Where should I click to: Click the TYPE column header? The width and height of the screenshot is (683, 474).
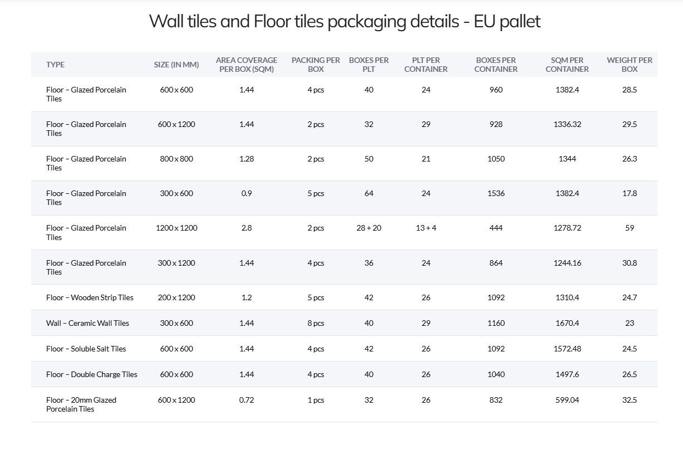click(x=55, y=65)
